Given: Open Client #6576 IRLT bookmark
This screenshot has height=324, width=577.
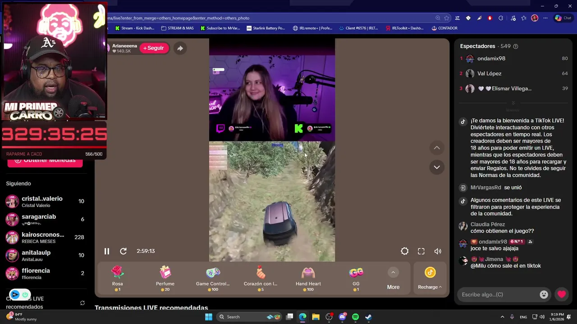Looking at the screenshot, I should pos(358,28).
